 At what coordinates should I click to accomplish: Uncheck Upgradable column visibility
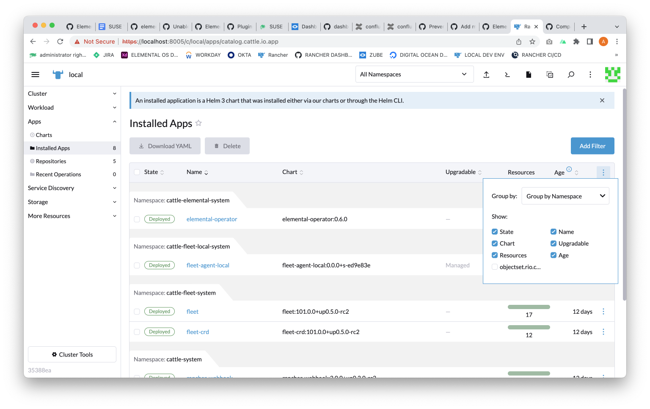[x=554, y=243]
